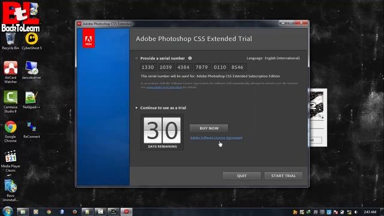
Task: Open the Windows Start menu orb
Action: 8,211
